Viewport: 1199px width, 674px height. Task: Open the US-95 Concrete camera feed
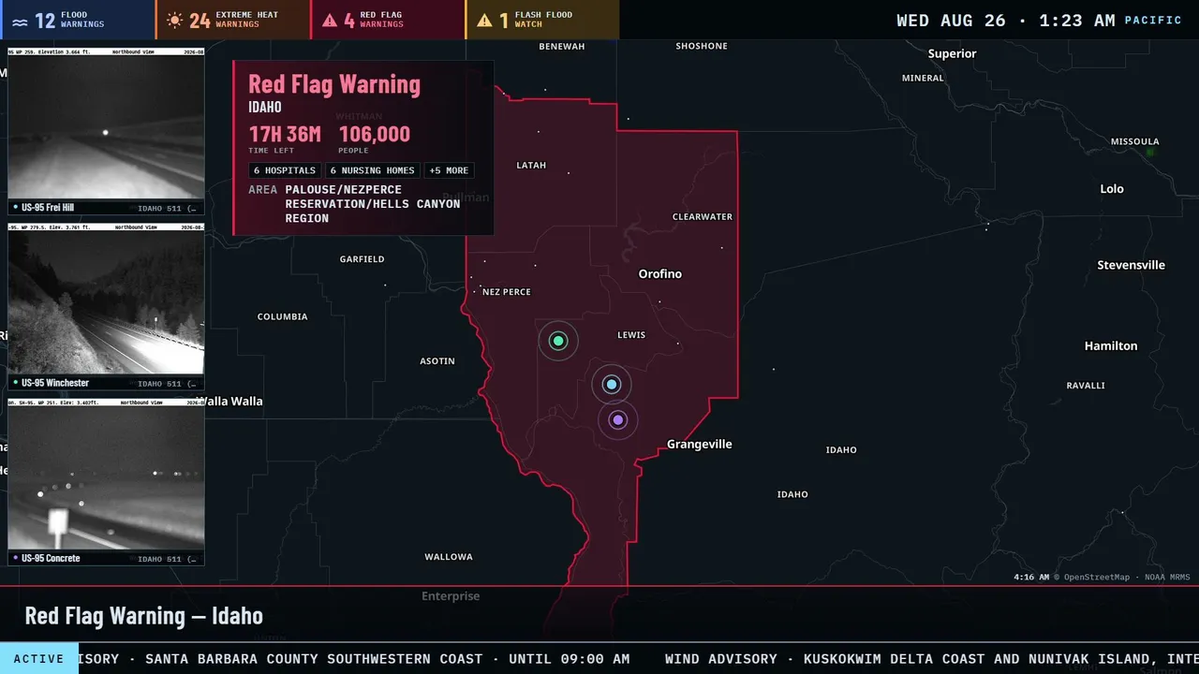point(106,481)
